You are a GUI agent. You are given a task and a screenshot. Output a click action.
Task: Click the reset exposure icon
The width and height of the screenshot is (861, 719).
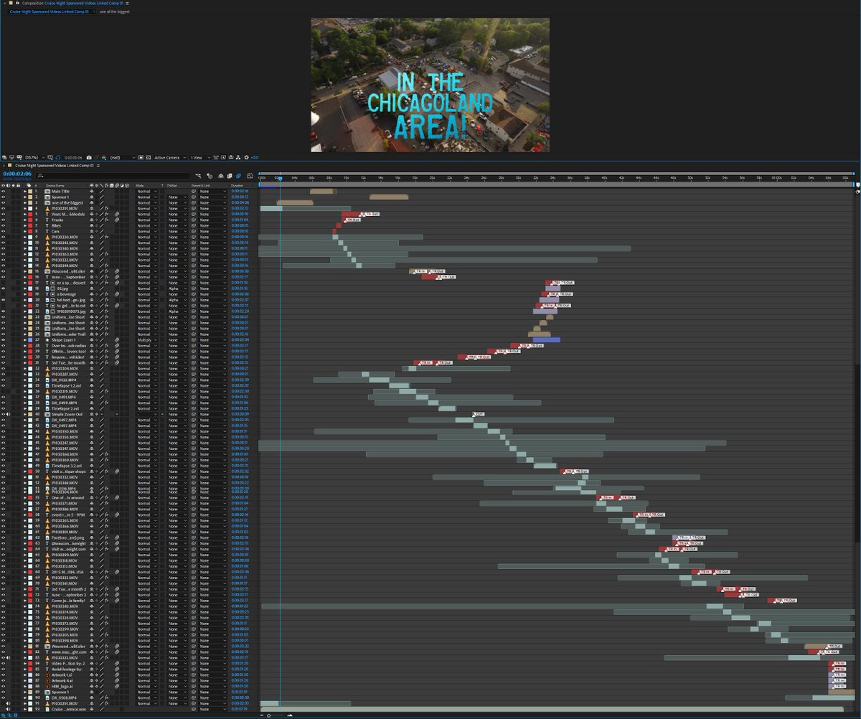tap(246, 157)
